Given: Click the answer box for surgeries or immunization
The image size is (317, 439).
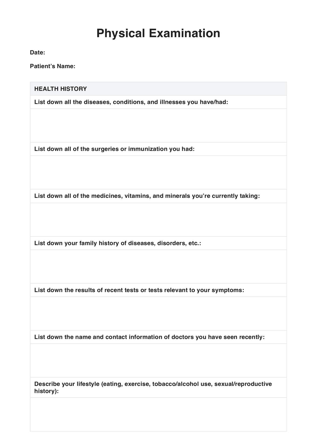Looking at the screenshot, I should (158, 172).
